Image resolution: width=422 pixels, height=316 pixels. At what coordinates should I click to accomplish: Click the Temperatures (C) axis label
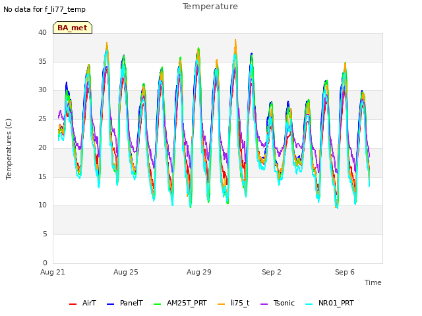pos(9,149)
